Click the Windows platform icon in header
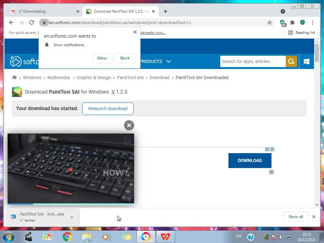Viewport: 324px width, 243px height. [307, 61]
